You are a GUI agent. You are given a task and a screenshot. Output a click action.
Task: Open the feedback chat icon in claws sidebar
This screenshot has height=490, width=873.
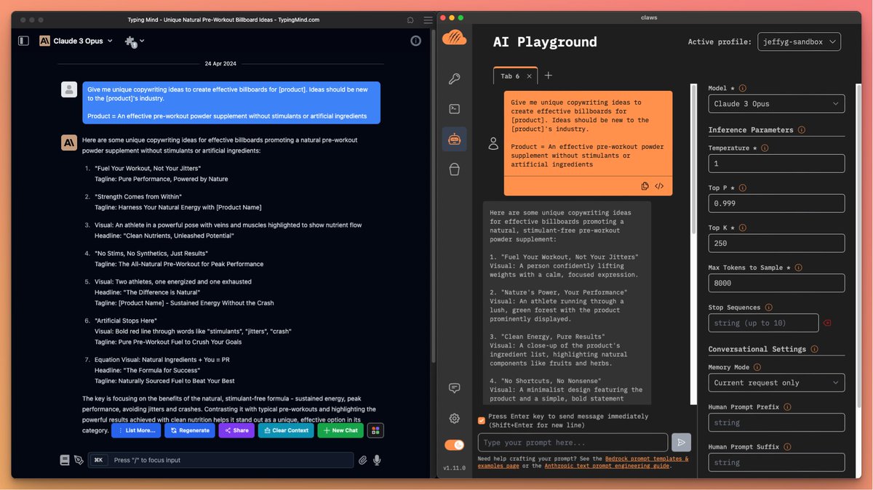pyautogui.click(x=454, y=388)
